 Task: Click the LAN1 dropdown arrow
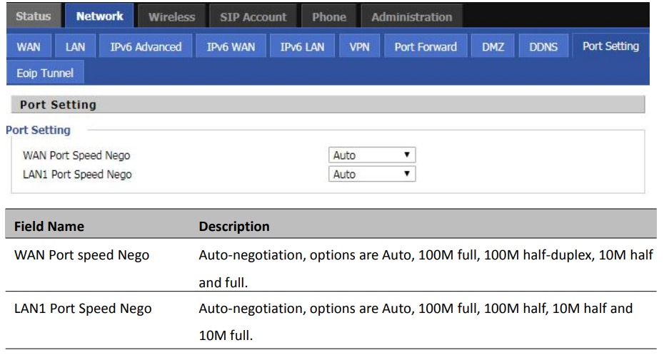(x=406, y=174)
